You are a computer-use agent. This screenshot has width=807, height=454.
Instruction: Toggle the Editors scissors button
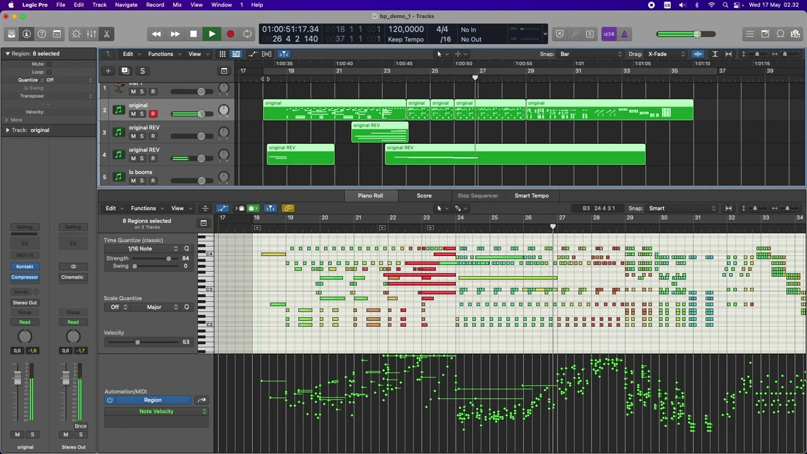pos(107,34)
